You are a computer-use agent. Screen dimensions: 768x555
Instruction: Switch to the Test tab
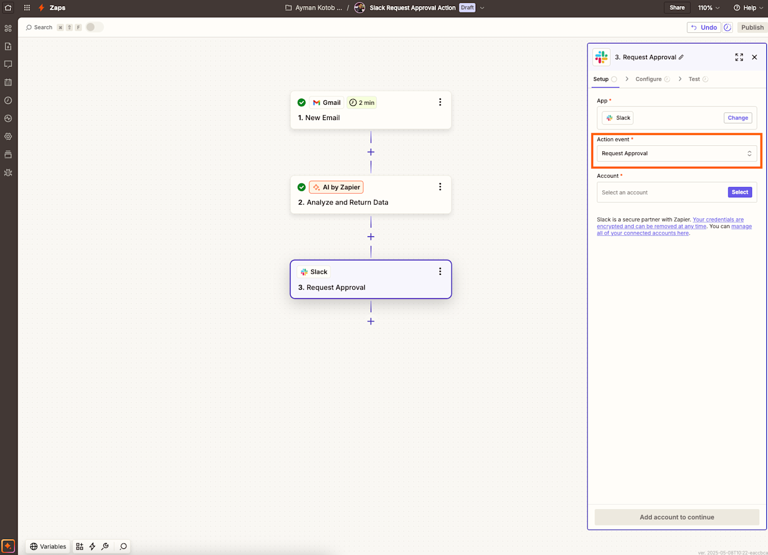698,79
